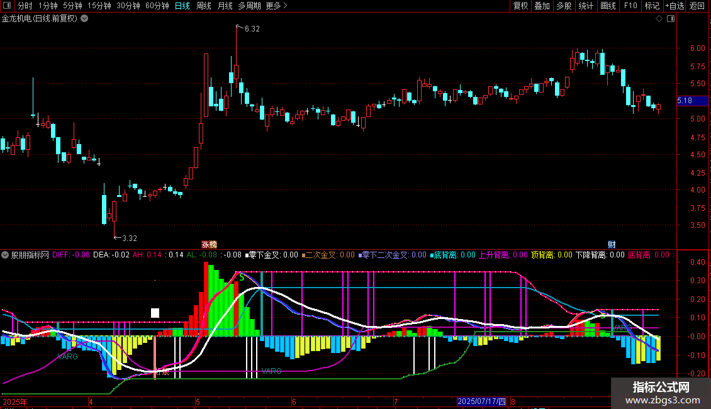Viewport: 711px width, 409px height.
Task: Click the 6.00 price axis label
Action: [x=697, y=48]
